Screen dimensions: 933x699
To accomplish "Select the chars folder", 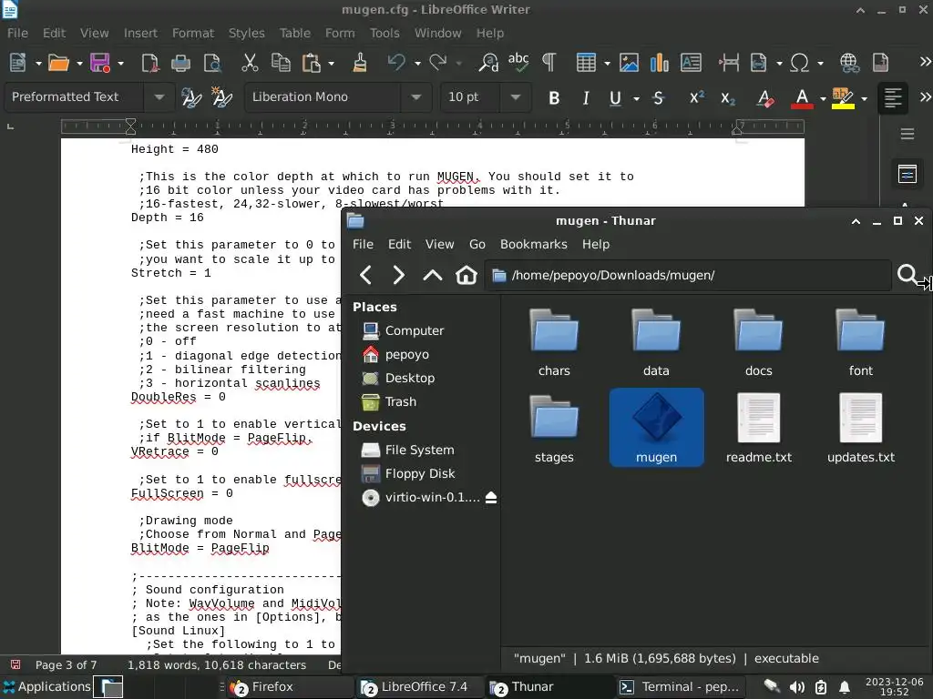I will coord(554,343).
